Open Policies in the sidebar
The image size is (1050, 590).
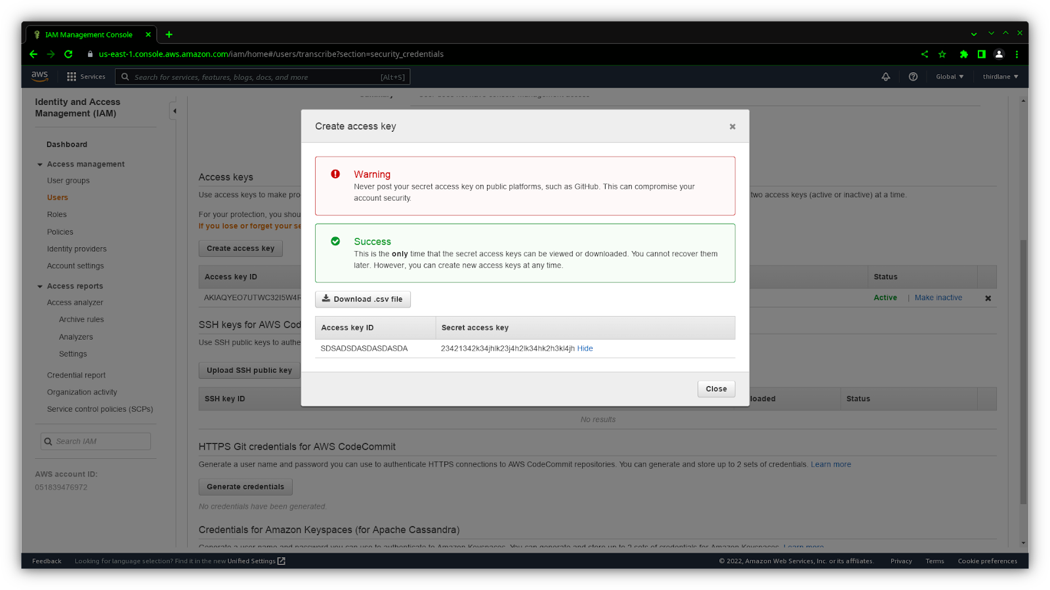coord(60,232)
